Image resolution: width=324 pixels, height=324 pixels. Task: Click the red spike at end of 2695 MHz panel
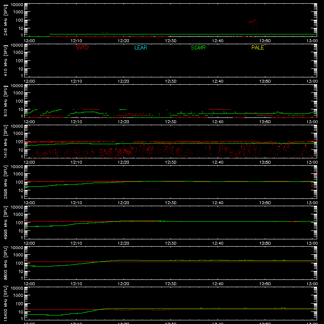(x=314, y=180)
